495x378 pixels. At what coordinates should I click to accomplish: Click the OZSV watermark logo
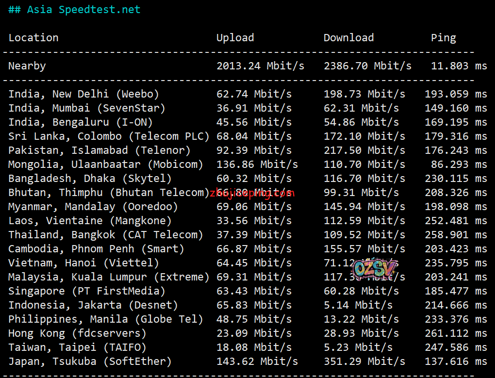click(374, 268)
